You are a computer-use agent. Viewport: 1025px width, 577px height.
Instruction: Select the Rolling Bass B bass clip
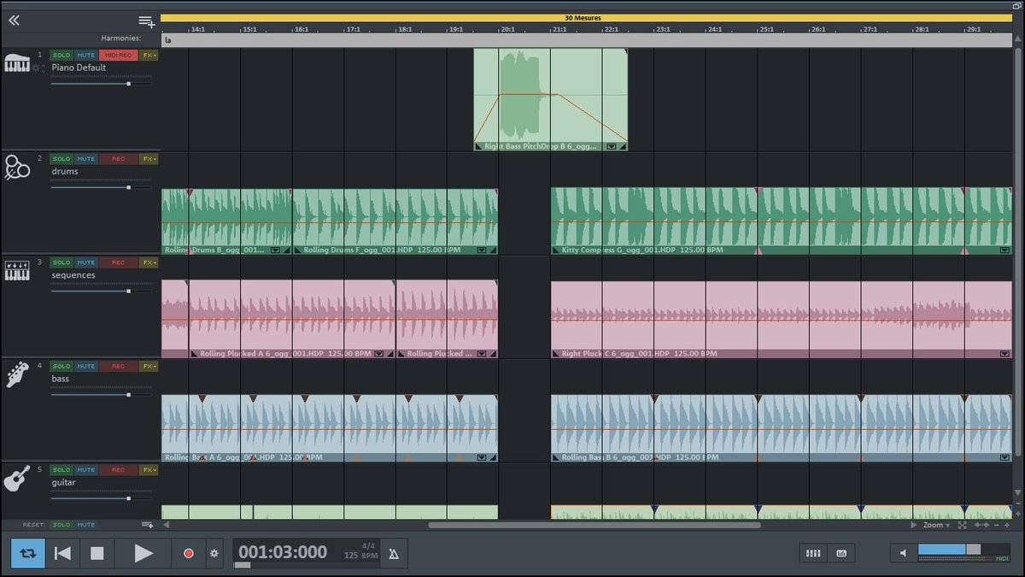point(781,427)
